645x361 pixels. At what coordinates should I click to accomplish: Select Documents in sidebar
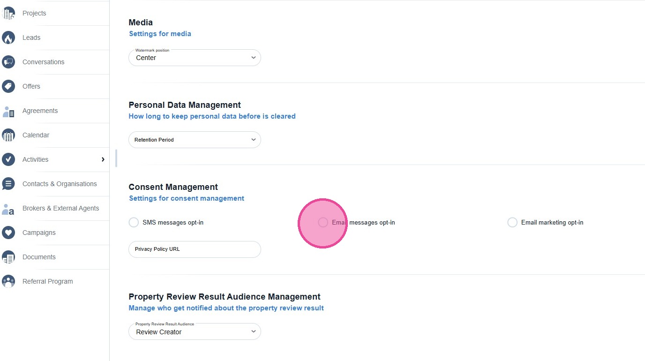pos(39,257)
